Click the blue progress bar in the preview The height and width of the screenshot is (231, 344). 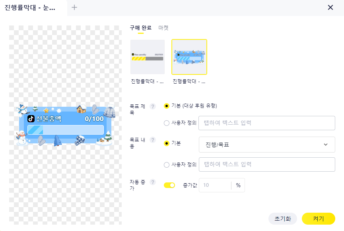[65, 130]
